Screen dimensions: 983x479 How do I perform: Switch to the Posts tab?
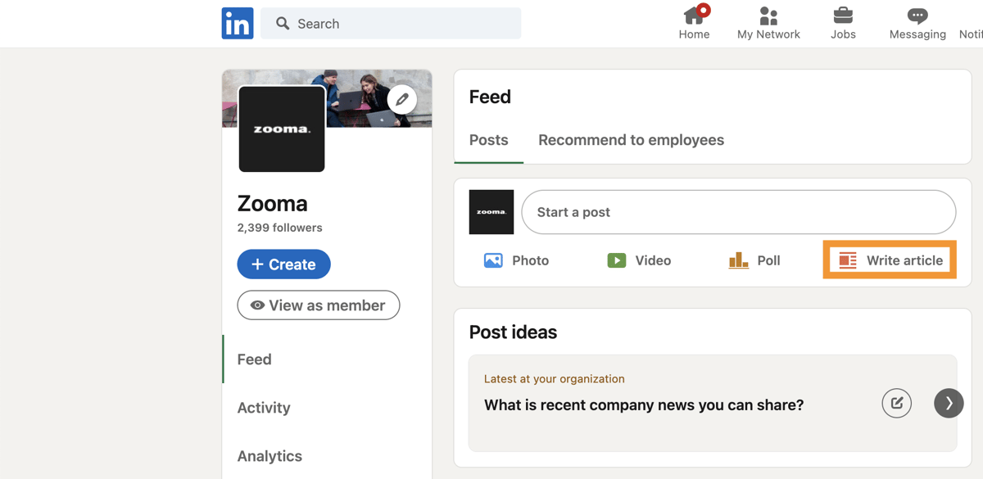(x=488, y=140)
